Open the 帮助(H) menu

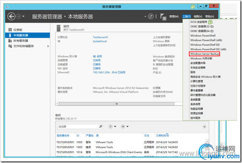(210, 16)
